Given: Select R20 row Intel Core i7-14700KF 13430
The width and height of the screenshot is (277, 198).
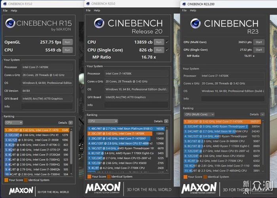Looking at the screenshot, I should pos(126,139).
